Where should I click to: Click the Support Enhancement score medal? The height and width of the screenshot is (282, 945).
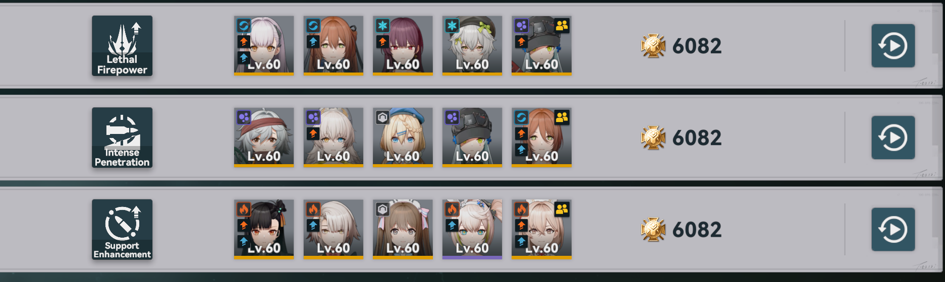[653, 230]
